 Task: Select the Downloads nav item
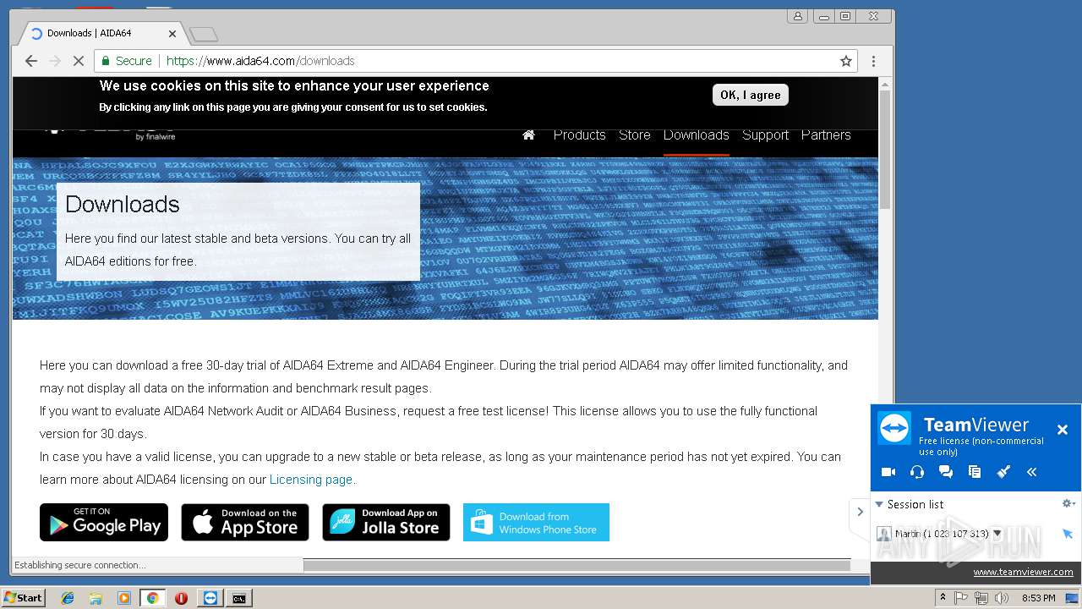(696, 134)
